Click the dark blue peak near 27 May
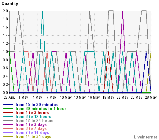The height and width of the screenshot is (140, 159). tap(146, 52)
